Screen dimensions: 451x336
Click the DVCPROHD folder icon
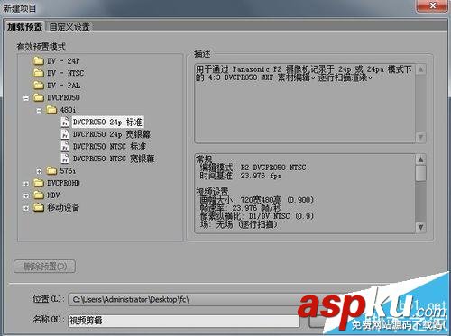click(39, 183)
